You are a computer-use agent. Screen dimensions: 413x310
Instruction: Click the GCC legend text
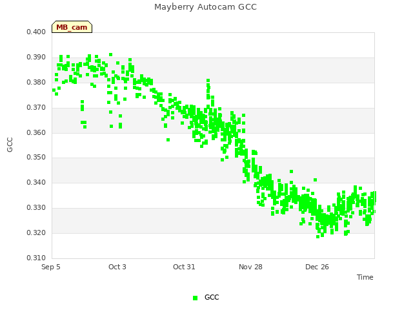tap(212, 297)
